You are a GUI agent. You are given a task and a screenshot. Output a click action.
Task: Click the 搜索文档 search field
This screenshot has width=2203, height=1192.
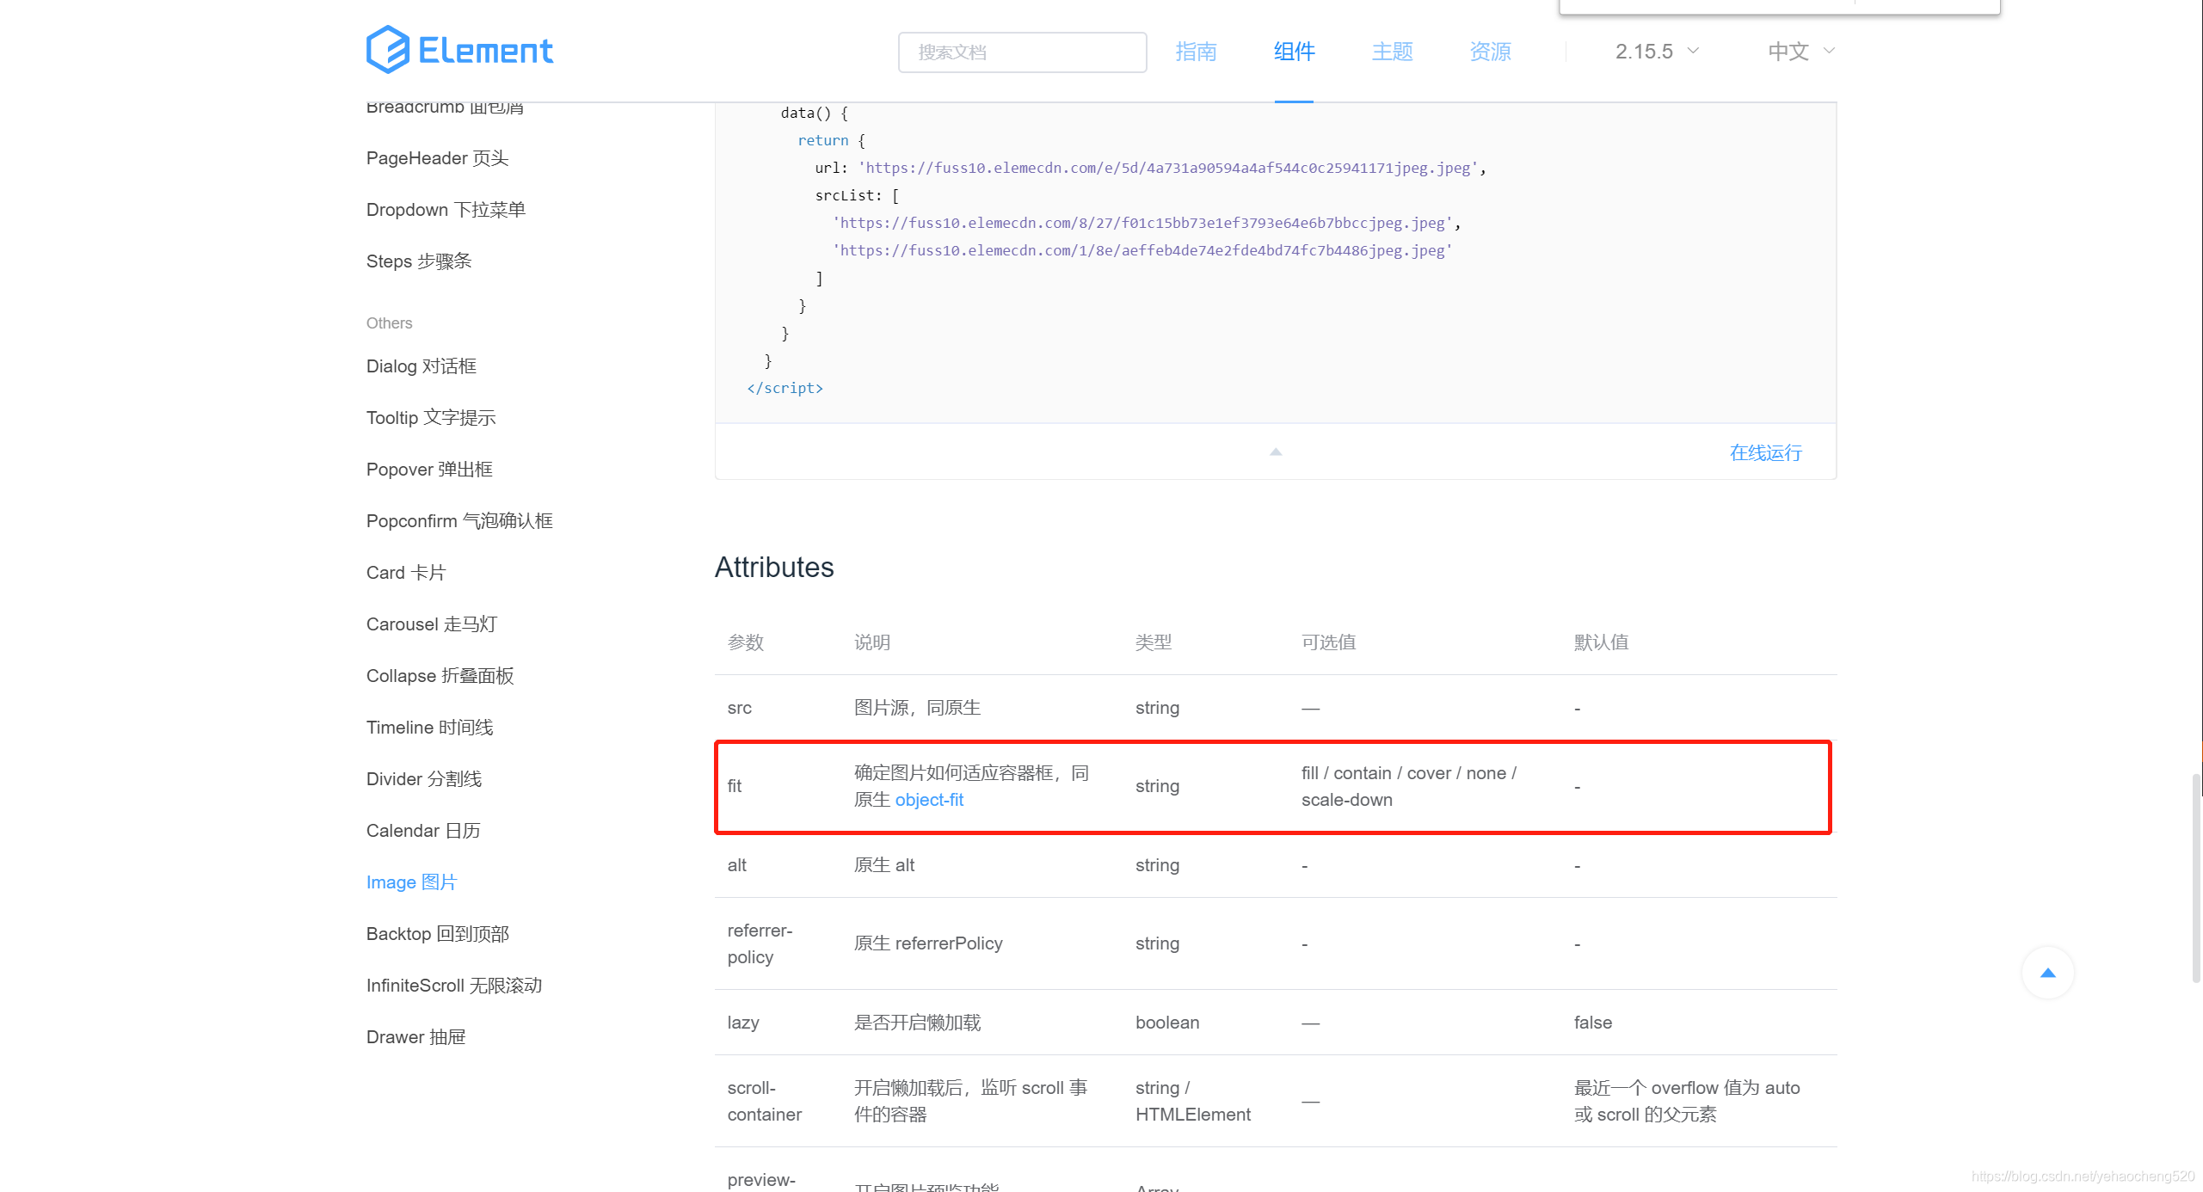point(1022,52)
